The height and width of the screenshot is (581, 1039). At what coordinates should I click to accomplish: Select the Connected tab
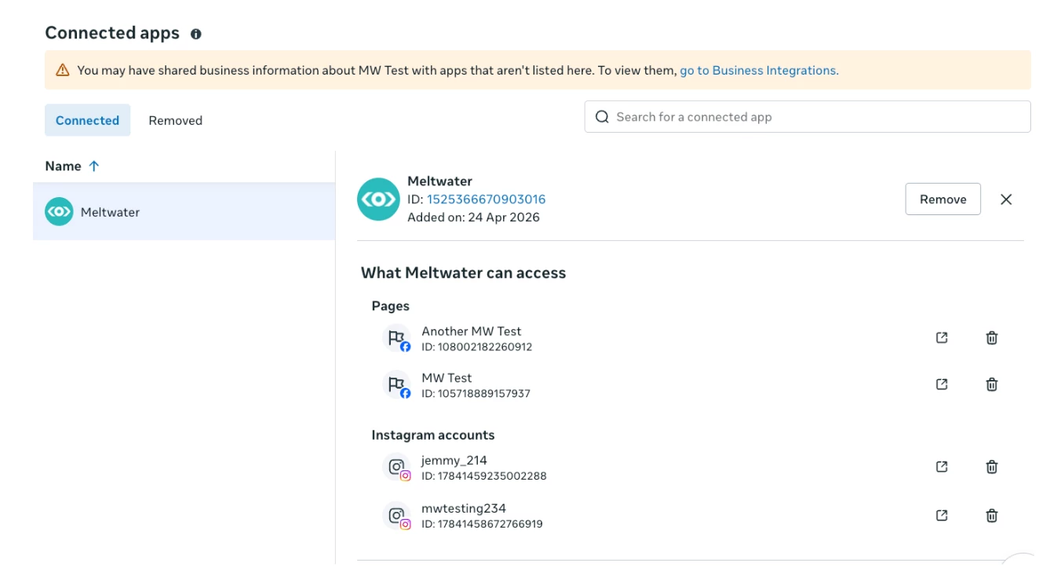point(87,120)
